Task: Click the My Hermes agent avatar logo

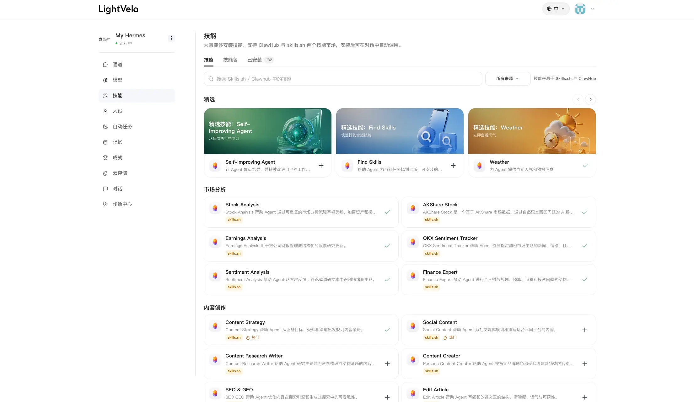Action: [x=105, y=39]
